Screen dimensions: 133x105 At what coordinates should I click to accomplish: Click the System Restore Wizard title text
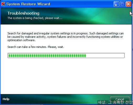(x=28, y=4)
